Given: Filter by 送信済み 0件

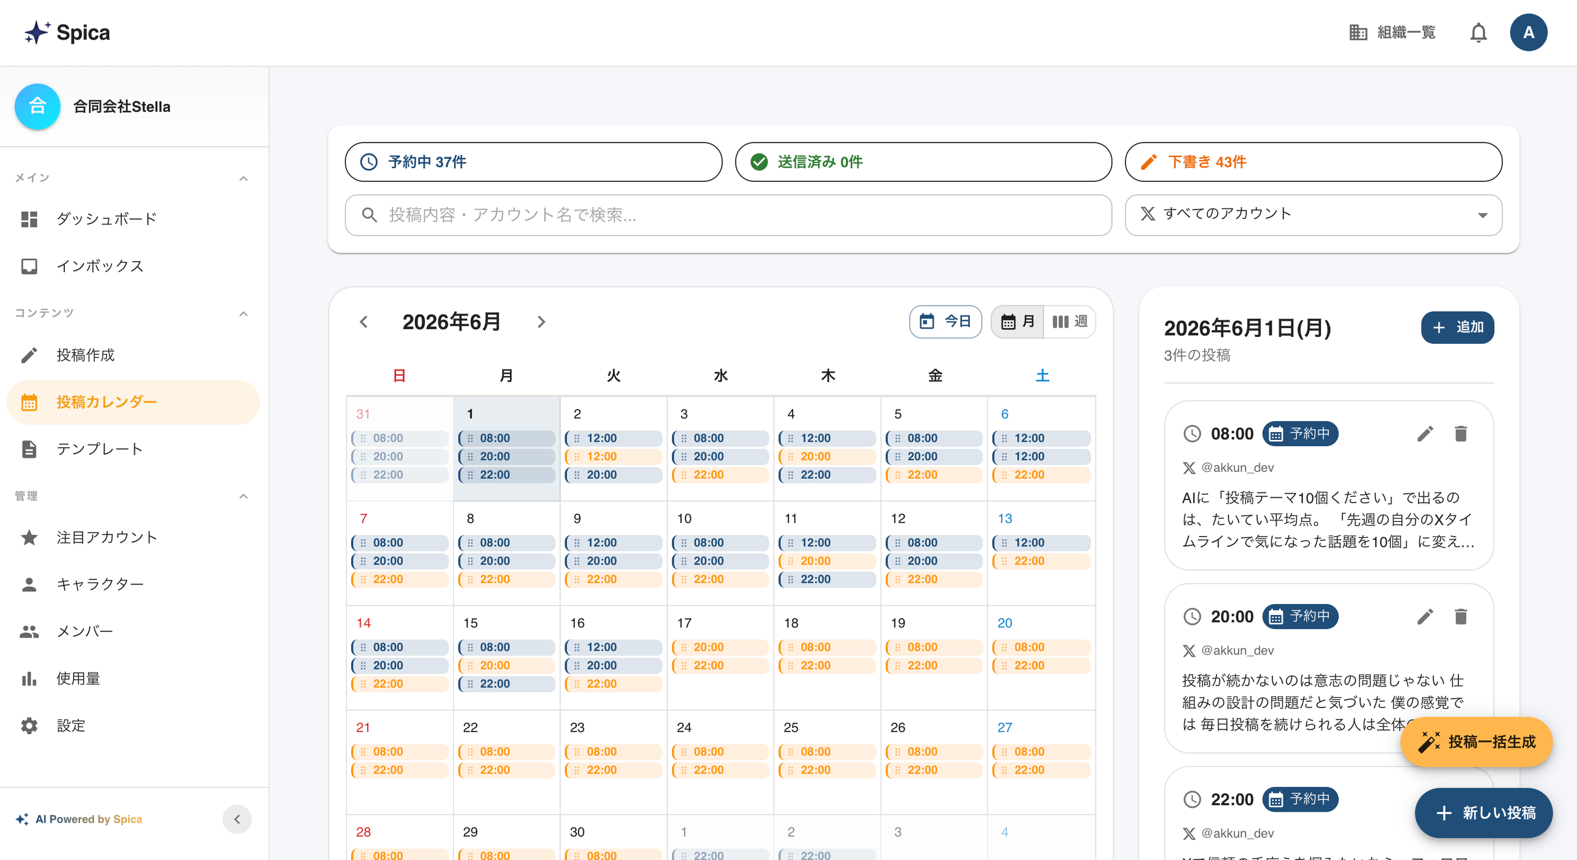Looking at the screenshot, I should [923, 161].
